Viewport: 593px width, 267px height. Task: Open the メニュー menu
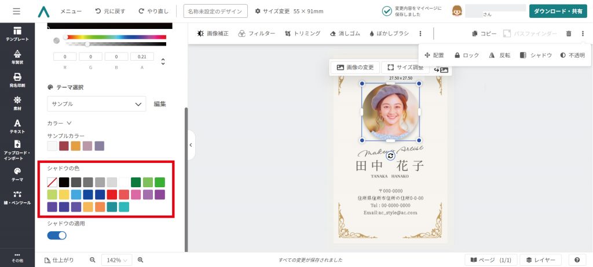[71, 11]
